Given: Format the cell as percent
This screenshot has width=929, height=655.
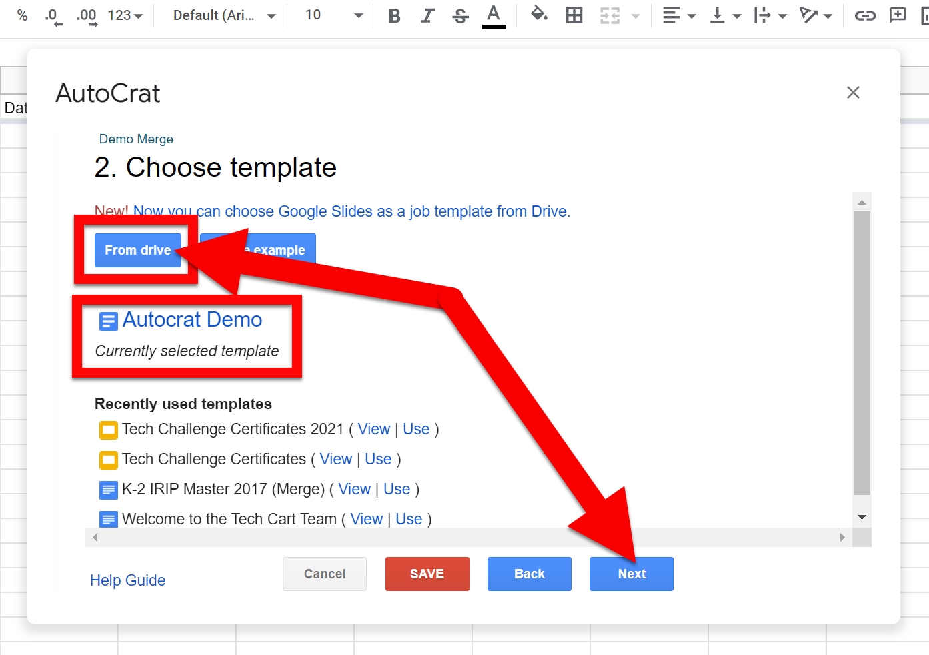Looking at the screenshot, I should point(22,15).
